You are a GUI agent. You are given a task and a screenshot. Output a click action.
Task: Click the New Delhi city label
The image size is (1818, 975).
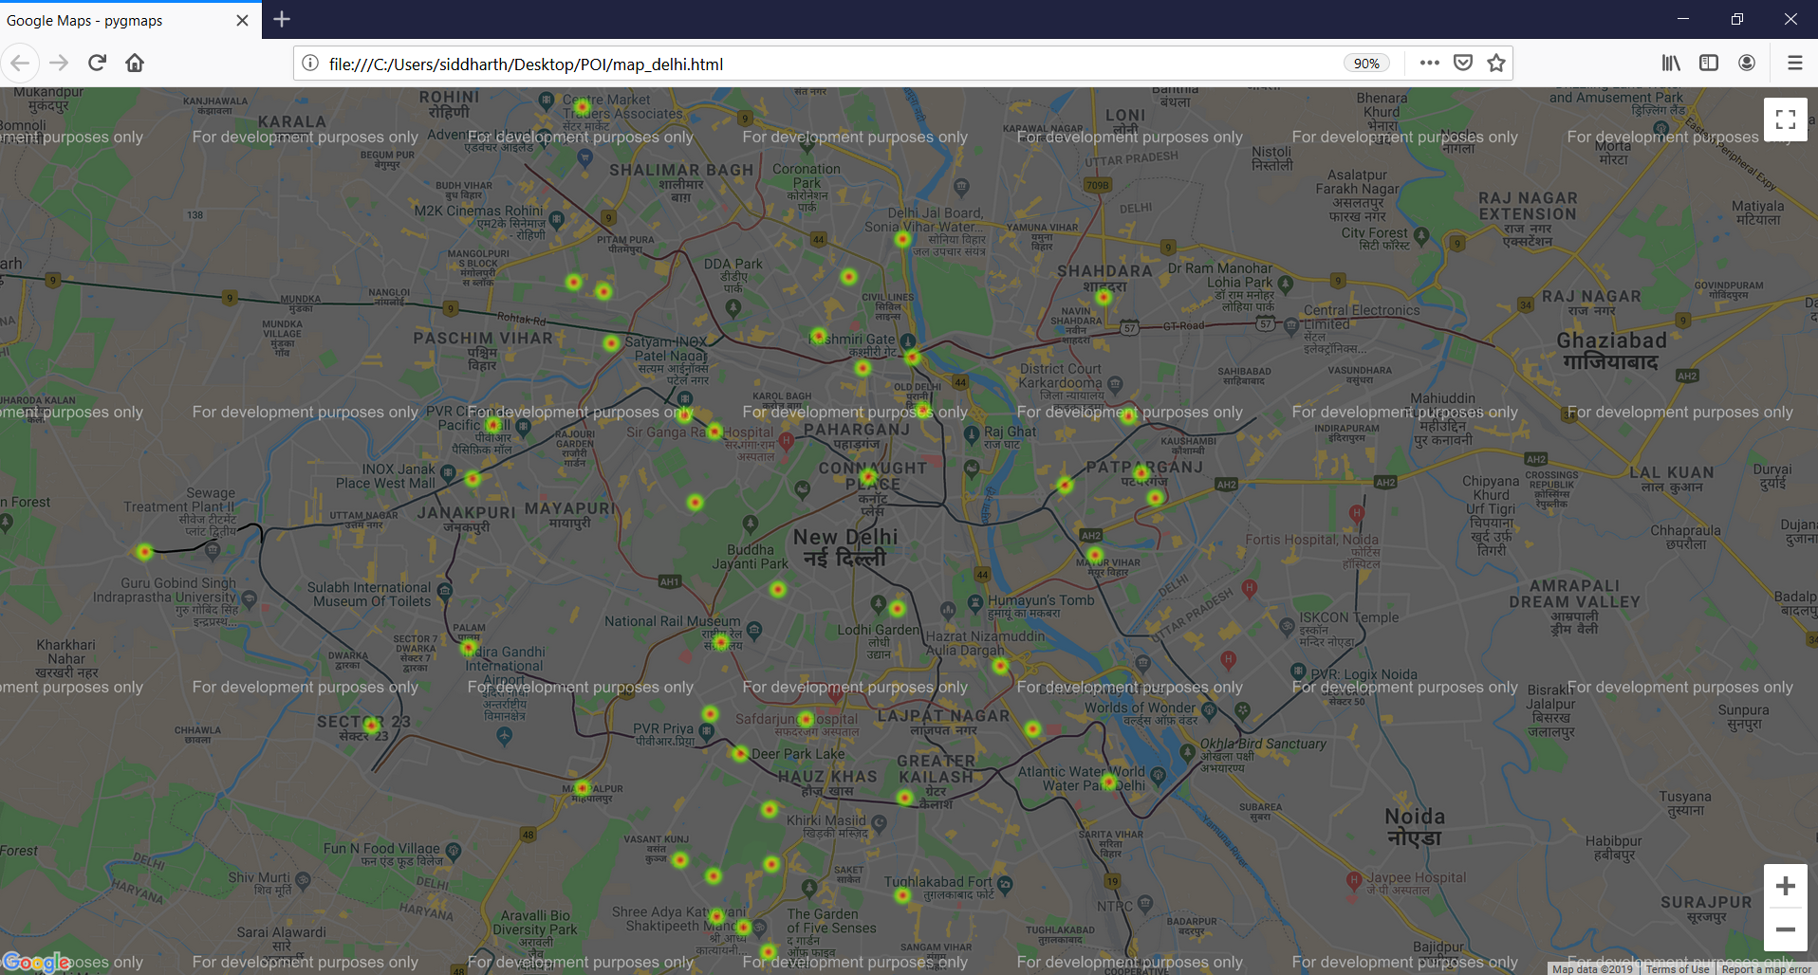[845, 547]
